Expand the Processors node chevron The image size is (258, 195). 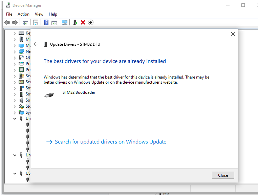coord(15,70)
